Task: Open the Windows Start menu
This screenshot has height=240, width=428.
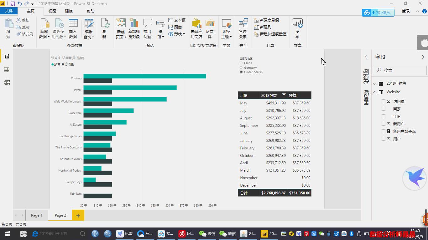Action: pyautogui.click(x=8, y=234)
